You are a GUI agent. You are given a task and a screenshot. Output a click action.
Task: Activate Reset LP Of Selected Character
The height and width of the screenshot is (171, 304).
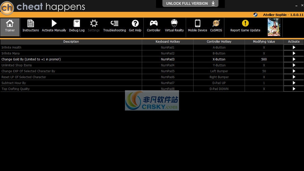click(294, 77)
